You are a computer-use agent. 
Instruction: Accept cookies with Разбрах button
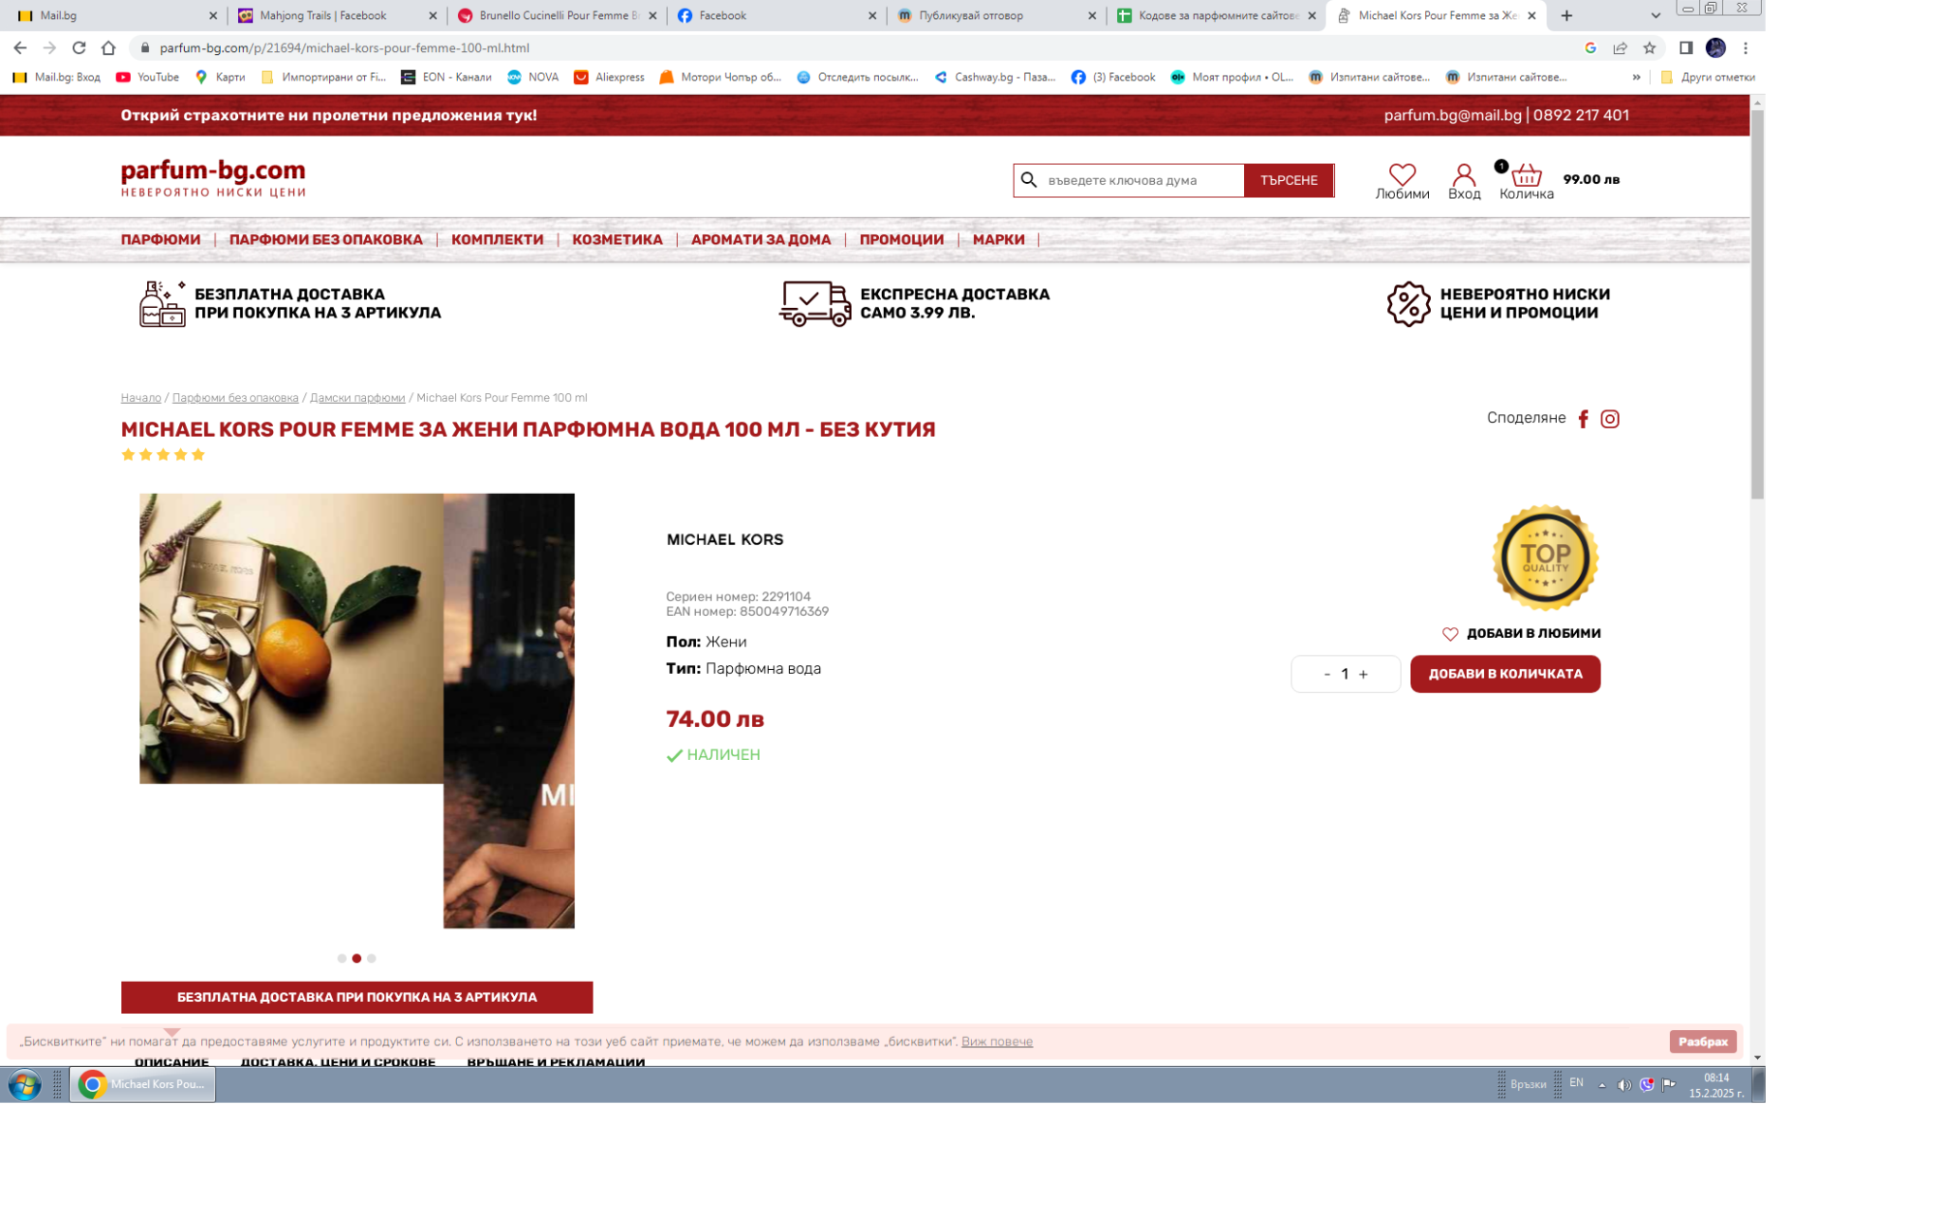(x=1702, y=1041)
